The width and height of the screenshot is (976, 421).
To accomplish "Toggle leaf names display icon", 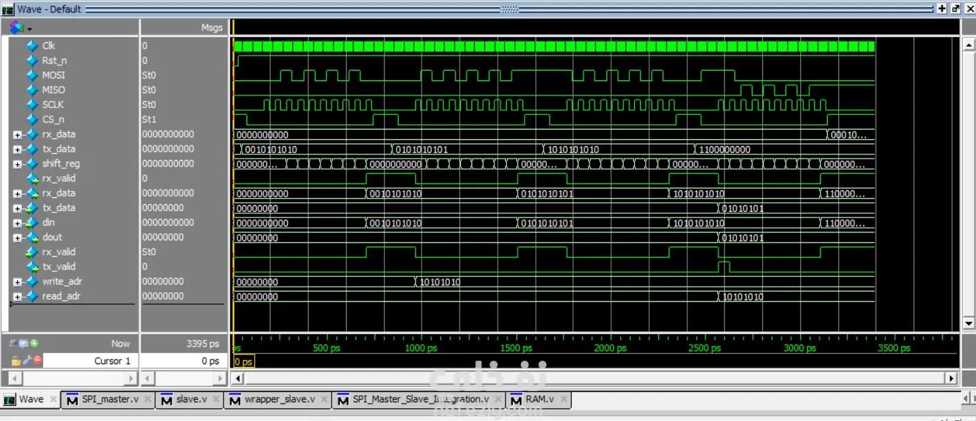I will click(x=14, y=343).
